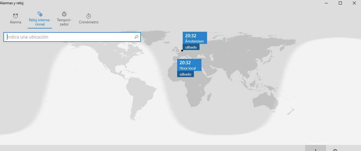This screenshot has height=151, width=361.
Task: Click the sábado tag under Hora local
Action: tap(185, 74)
